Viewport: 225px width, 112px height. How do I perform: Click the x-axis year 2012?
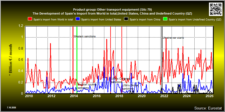coord(51,96)
